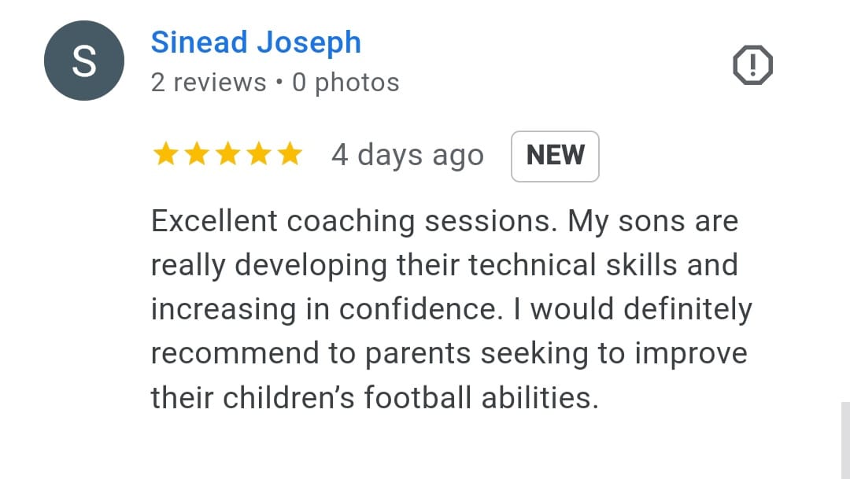Screen dimensions: 850x479
Task: Click the word 'definitely' in the review
Action: tap(687, 310)
